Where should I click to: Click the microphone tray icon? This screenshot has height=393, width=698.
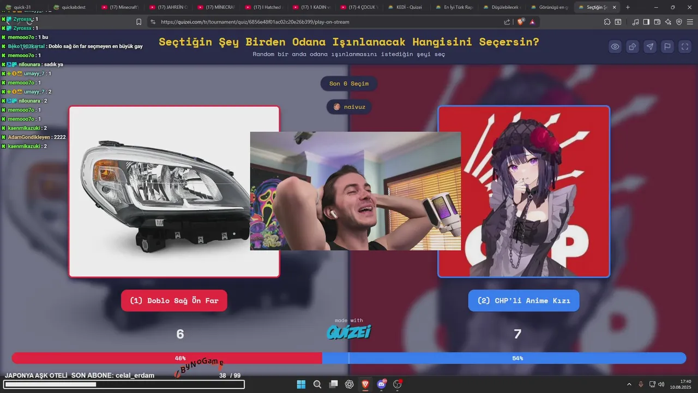pos(641,384)
